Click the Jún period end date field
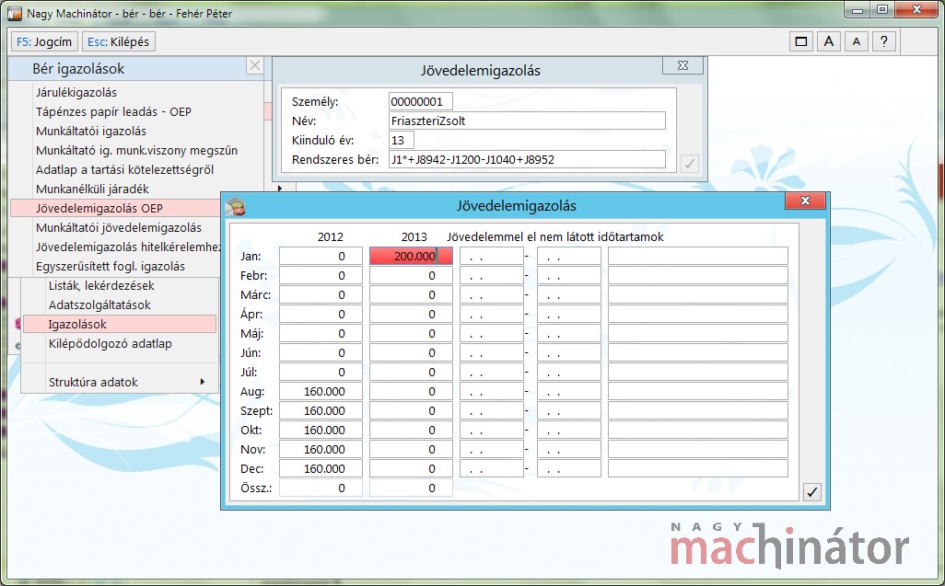Viewport: 945px width, 586px height. 569,352
